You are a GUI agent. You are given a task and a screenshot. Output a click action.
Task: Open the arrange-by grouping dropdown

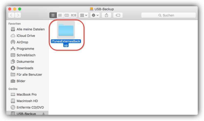[84, 15]
